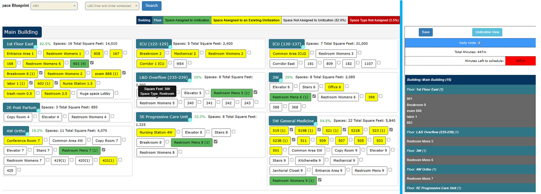Open the ABC space blueprint dropdown
541x194 pixels.
54,6
